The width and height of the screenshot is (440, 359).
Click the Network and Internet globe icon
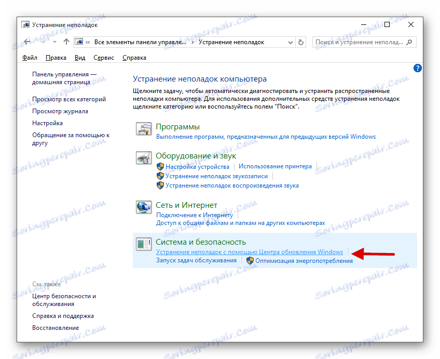(144, 207)
